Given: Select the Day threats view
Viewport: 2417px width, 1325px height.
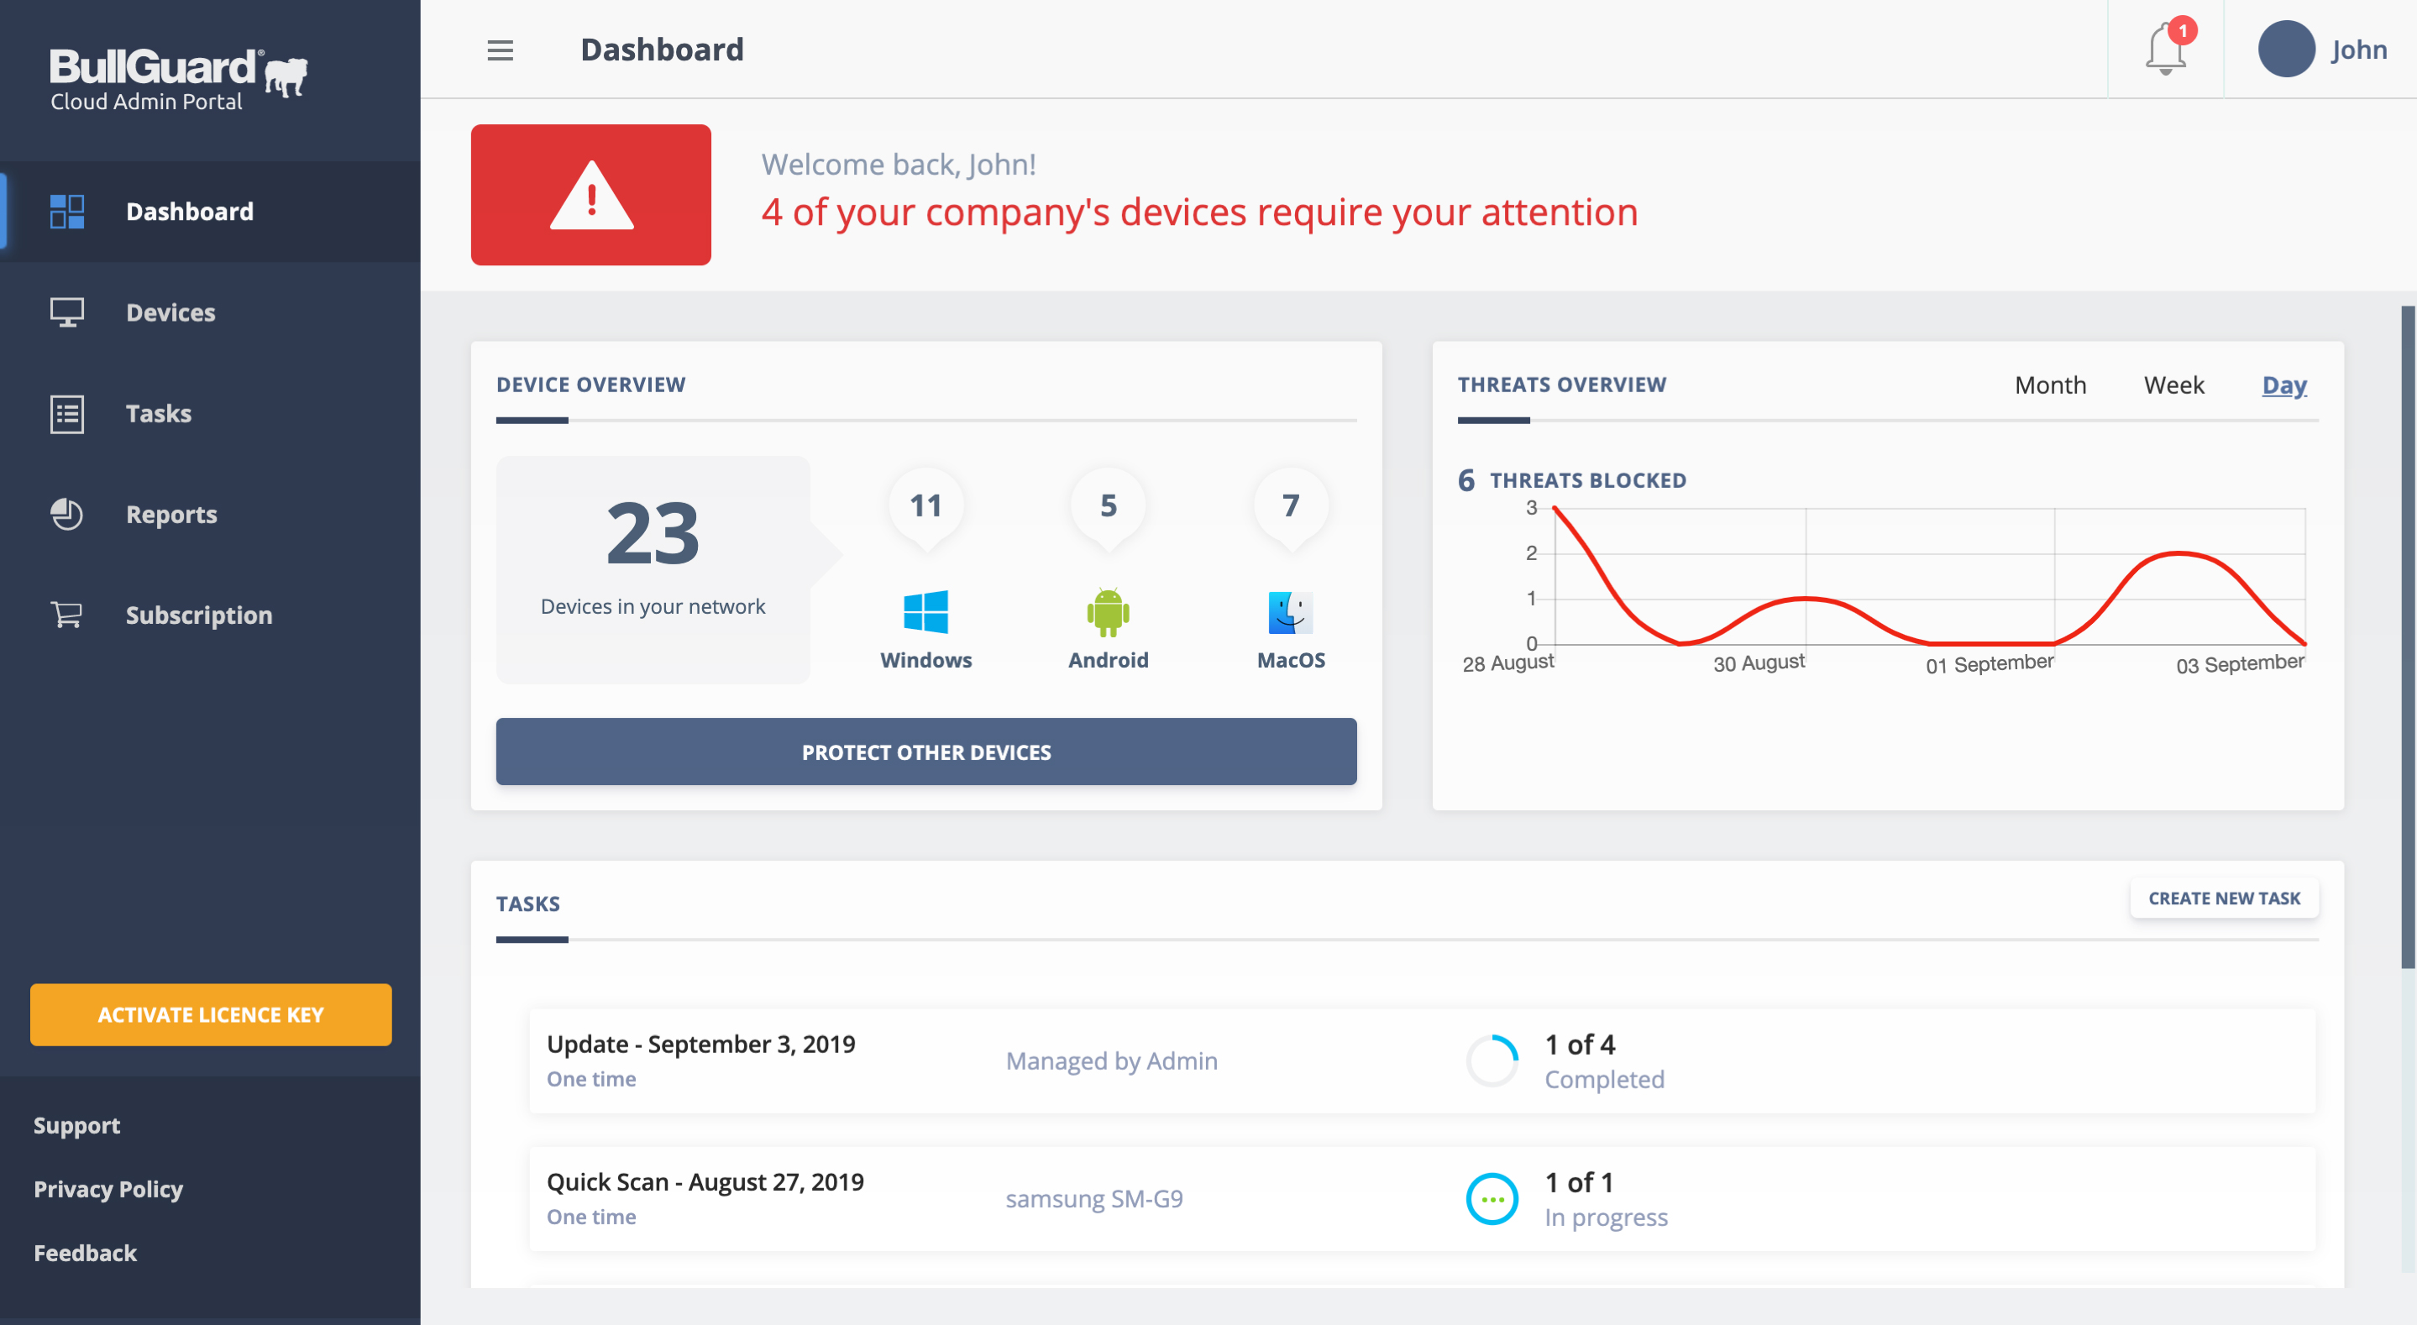Looking at the screenshot, I should (x=2283, y=385).
